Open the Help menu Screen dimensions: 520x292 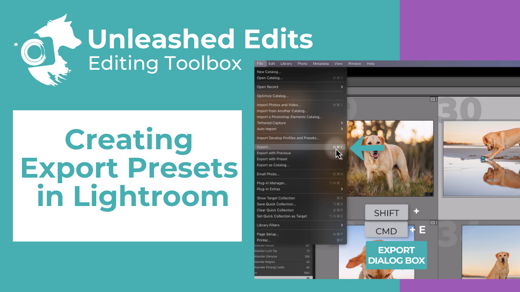pos(370,64)
